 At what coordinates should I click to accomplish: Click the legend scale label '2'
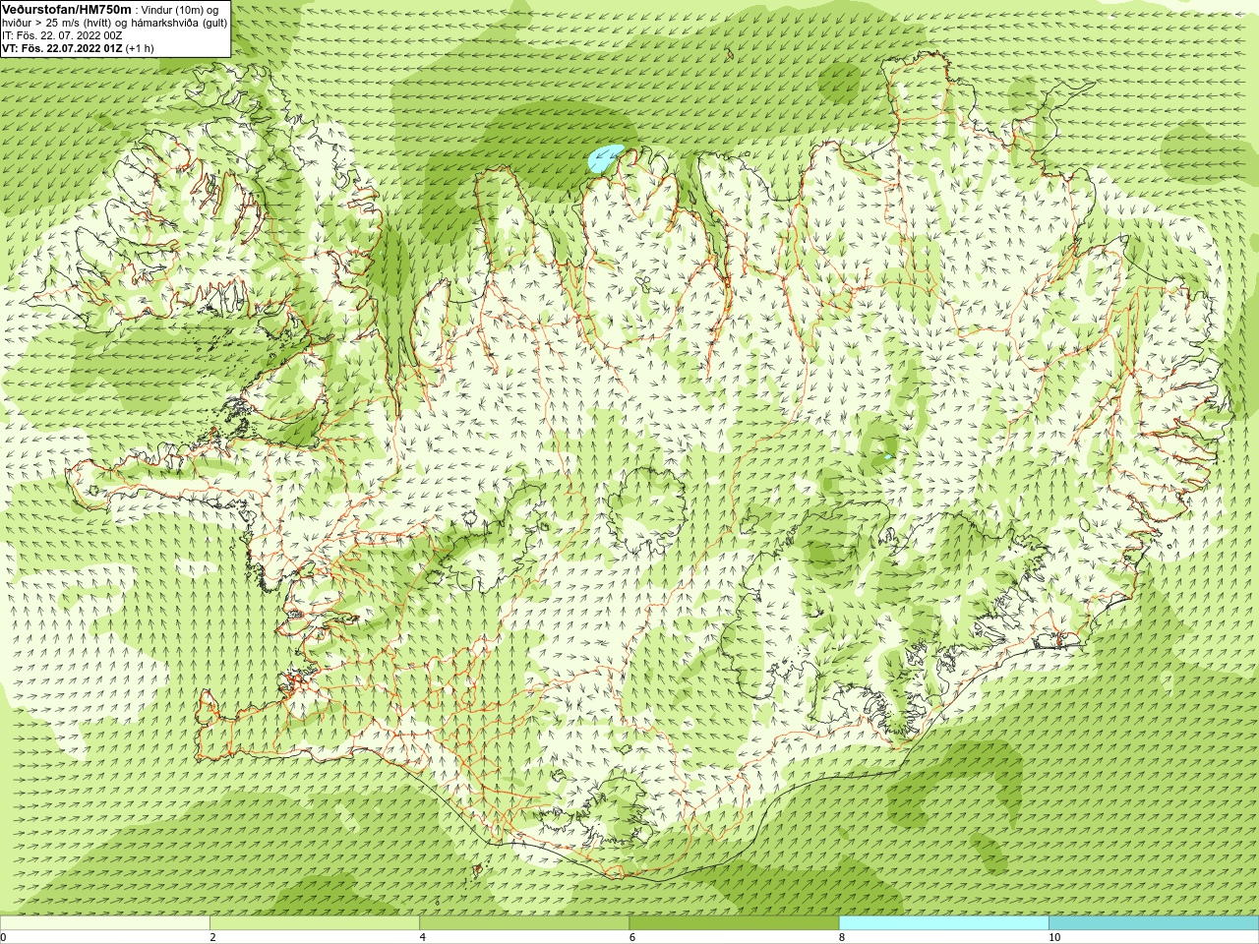click(x=212, y=937)
